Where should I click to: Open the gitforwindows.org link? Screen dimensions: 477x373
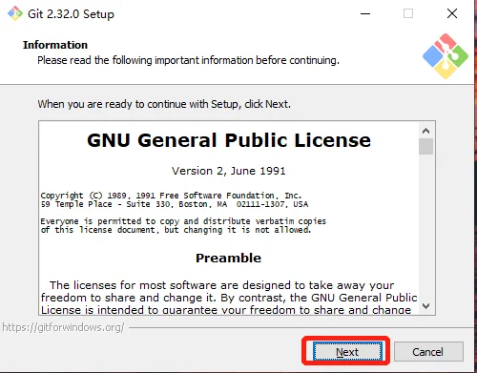click(63, 327)
